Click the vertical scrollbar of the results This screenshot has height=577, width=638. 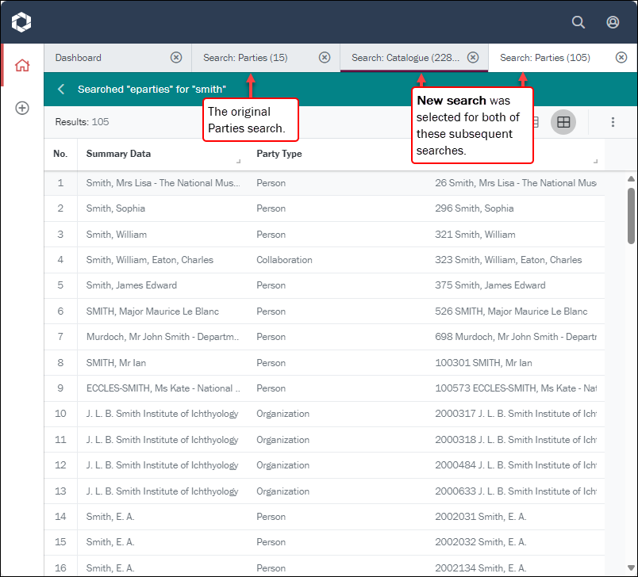coord(631,216)
